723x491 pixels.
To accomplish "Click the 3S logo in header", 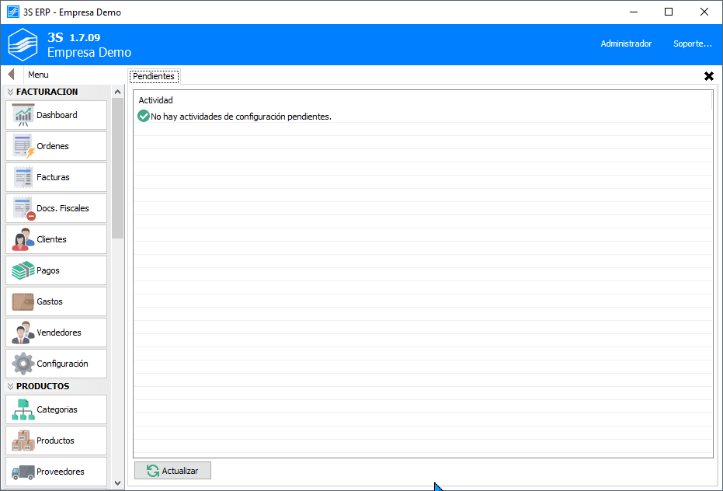I will tap(23, 45).
